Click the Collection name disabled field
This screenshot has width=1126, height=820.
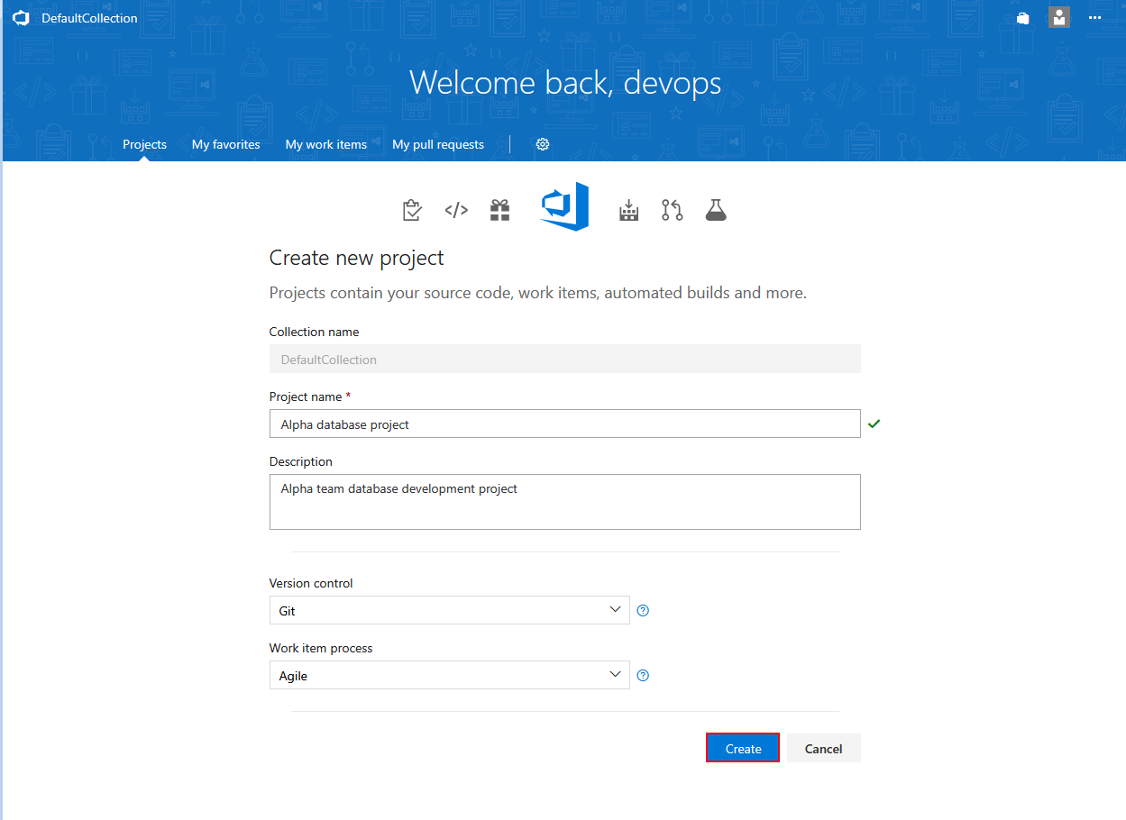(x=564, y=359)
